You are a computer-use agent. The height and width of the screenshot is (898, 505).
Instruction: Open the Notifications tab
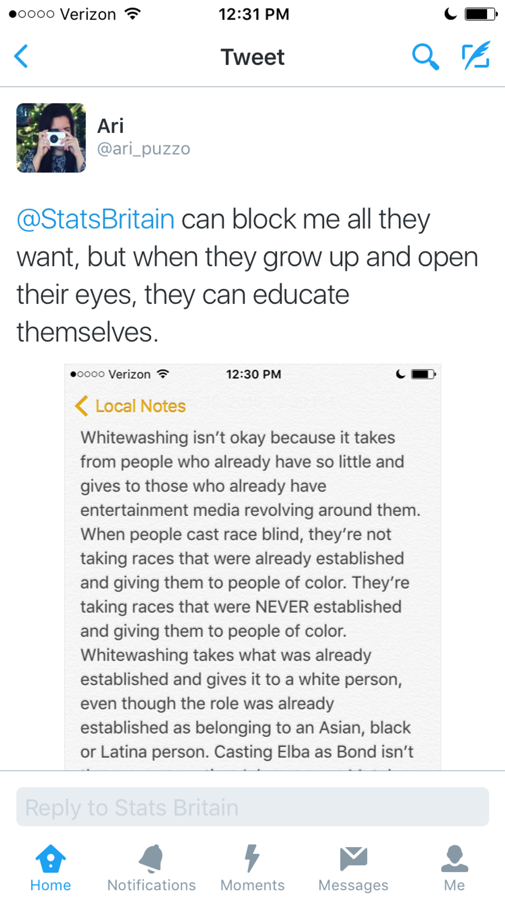151,868
